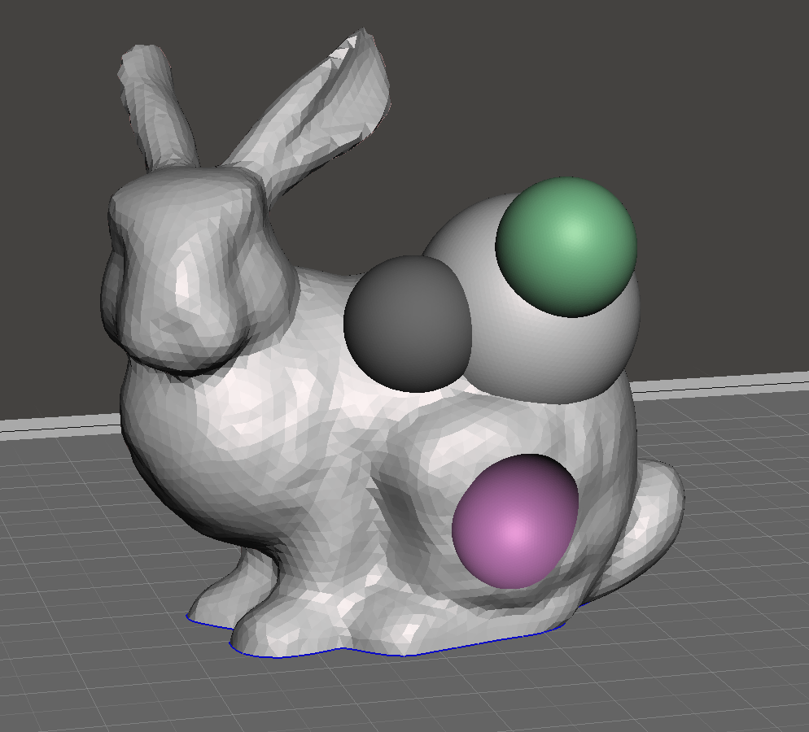The width and height of the screenshot is (809, 732).
Task: Select the green sphere modifier
Action: coord(566,246)
